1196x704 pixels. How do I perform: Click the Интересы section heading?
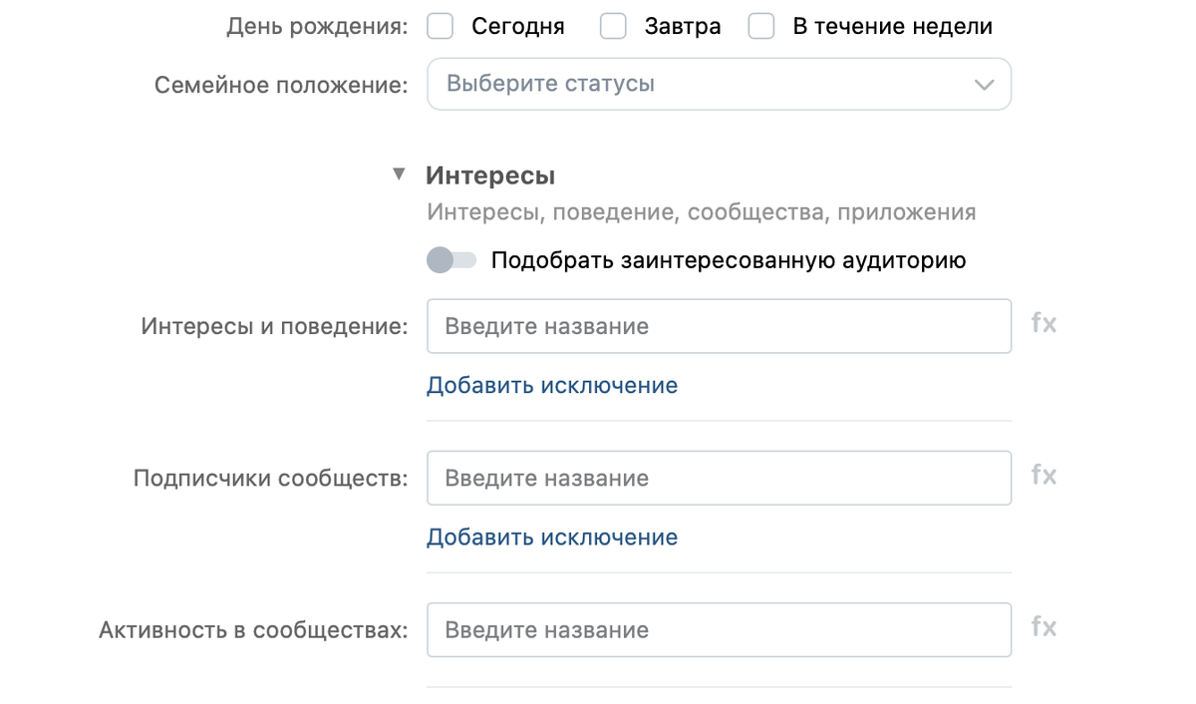pos(490,176)
